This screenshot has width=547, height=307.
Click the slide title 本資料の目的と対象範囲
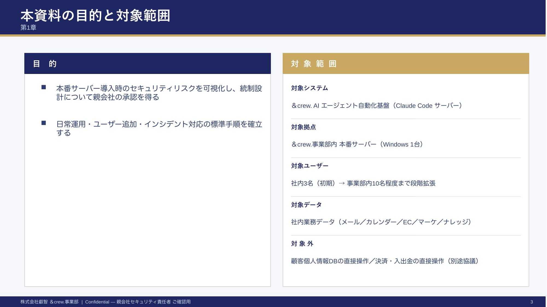[x=95, y=15]
